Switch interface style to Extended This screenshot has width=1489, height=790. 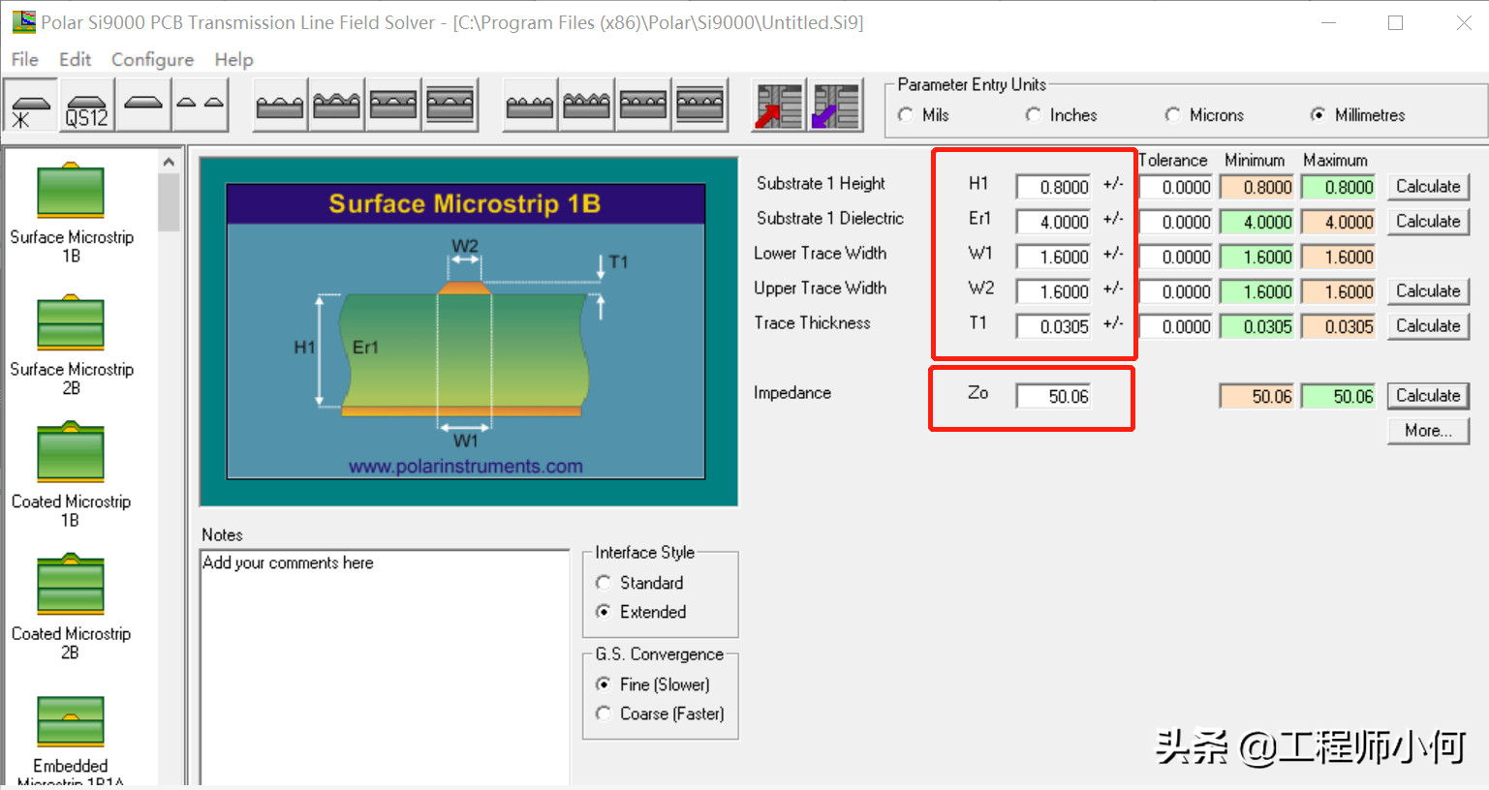point(641,612)
